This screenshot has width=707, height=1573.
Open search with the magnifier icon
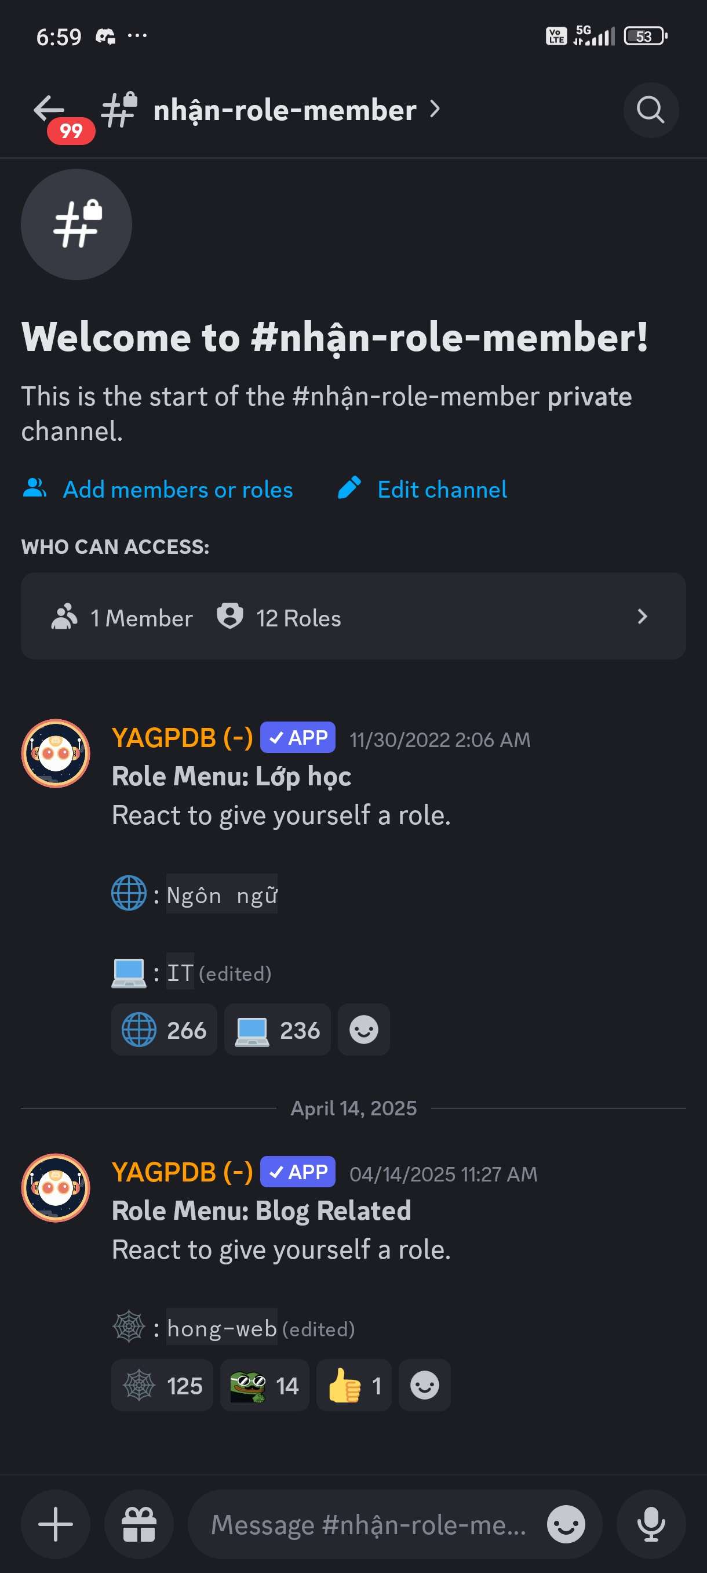pyautogui.click(x=650, y=111)
